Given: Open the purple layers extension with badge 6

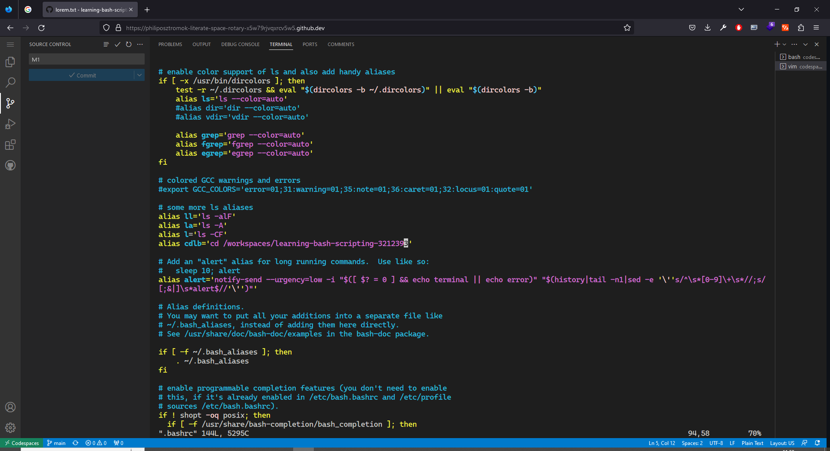Looking at the screenshot, I should (x=770, y=27).
